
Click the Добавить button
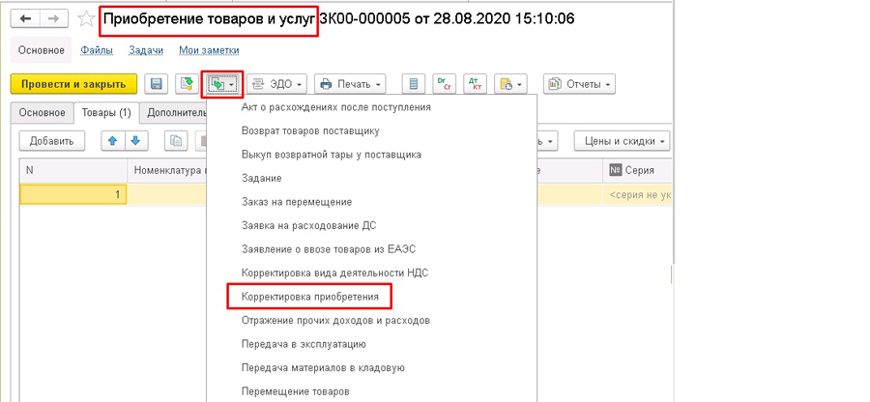pos(51,141)
